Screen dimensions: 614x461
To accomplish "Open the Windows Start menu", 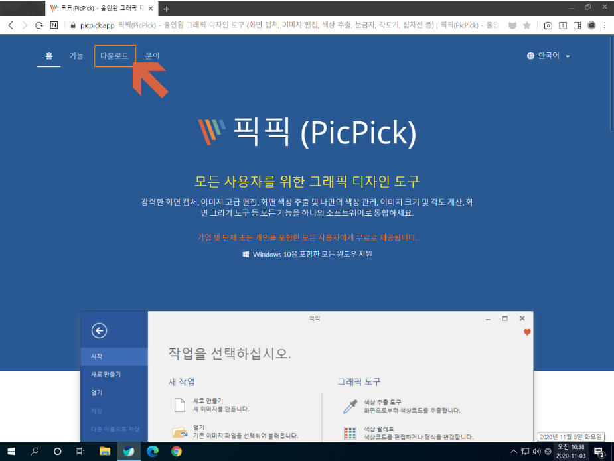I will (11, 452).
